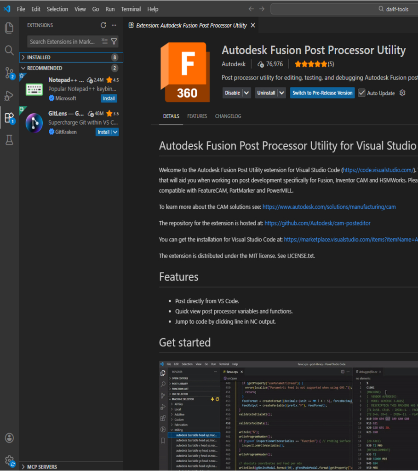Expand the Installed extensions section
418x471 pixels.
24,57
